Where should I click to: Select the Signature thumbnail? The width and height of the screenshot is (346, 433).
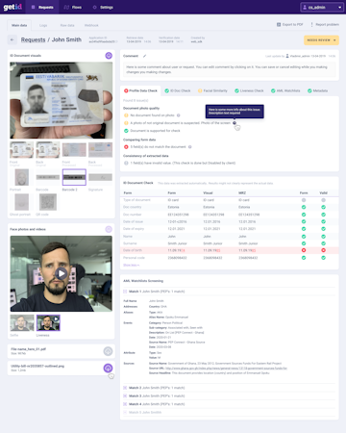pos(100,177)
